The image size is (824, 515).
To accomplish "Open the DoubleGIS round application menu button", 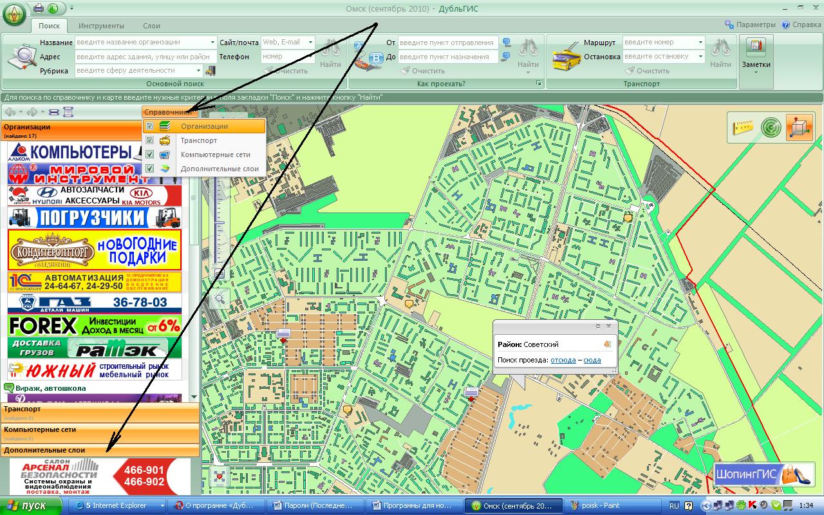I will (x=15, y=14).
